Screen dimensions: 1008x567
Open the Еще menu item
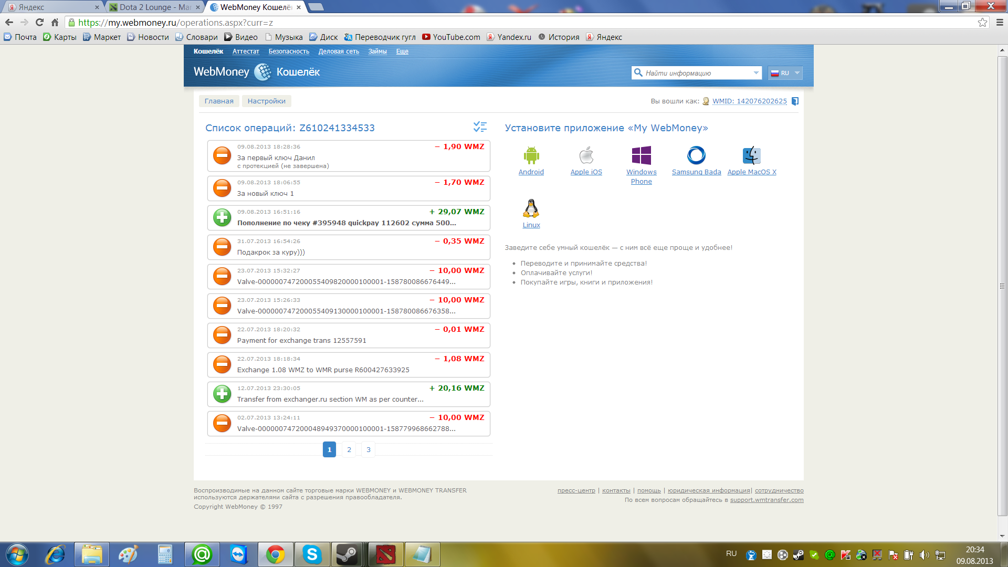402,51
